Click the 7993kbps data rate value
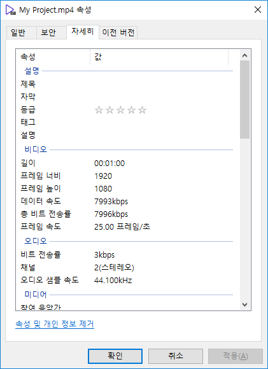This screenshot has width=268, height=369. [x=111, y=202]
